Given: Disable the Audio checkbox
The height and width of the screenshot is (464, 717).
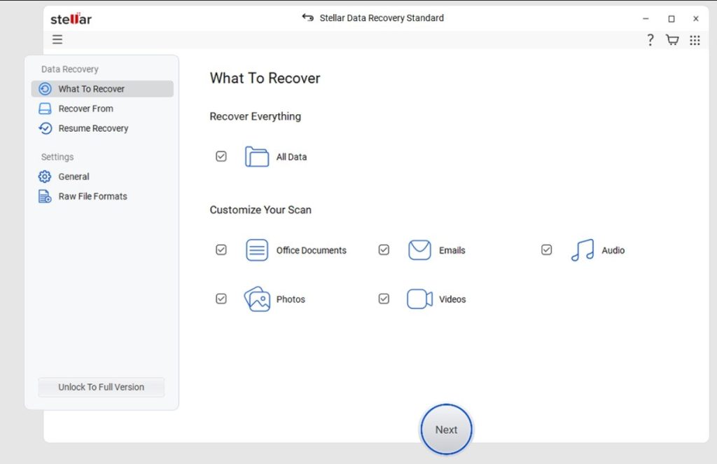Looking at the screenshot, I should click(547, 250).
